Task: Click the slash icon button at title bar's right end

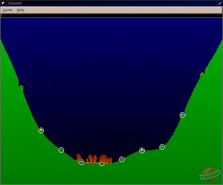Action: point(220,3)
